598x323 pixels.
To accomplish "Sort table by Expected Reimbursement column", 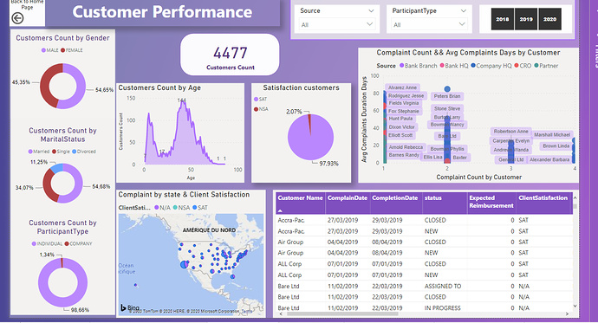I will (x=491, y=202).
